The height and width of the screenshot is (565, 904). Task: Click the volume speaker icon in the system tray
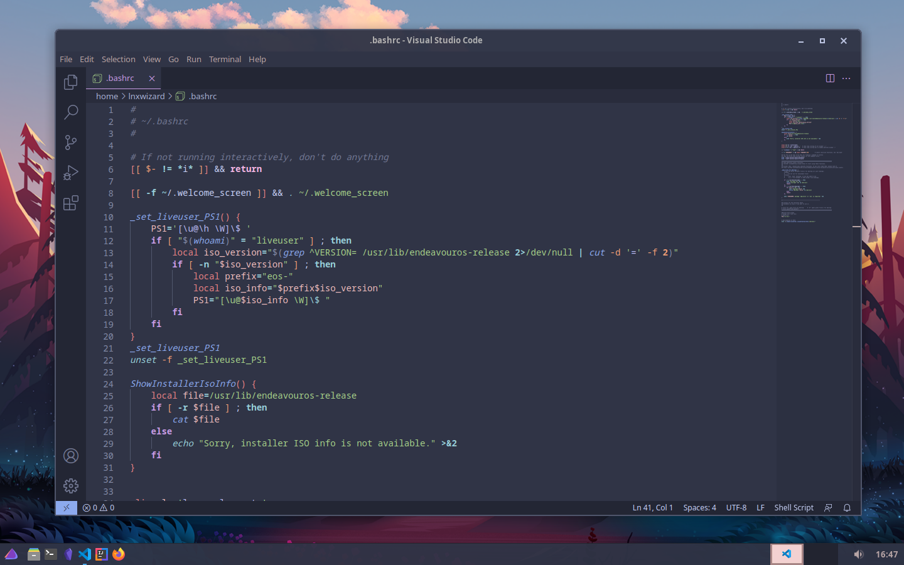click(858, 554)
